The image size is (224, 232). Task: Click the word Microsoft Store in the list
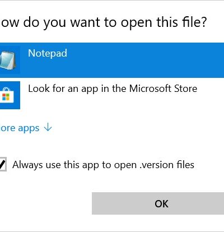tap(163, 89)
